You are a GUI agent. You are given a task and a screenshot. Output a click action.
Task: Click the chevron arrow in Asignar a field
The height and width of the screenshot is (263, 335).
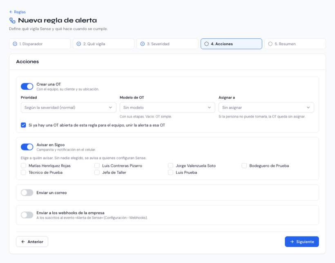(x=308, y=108)
